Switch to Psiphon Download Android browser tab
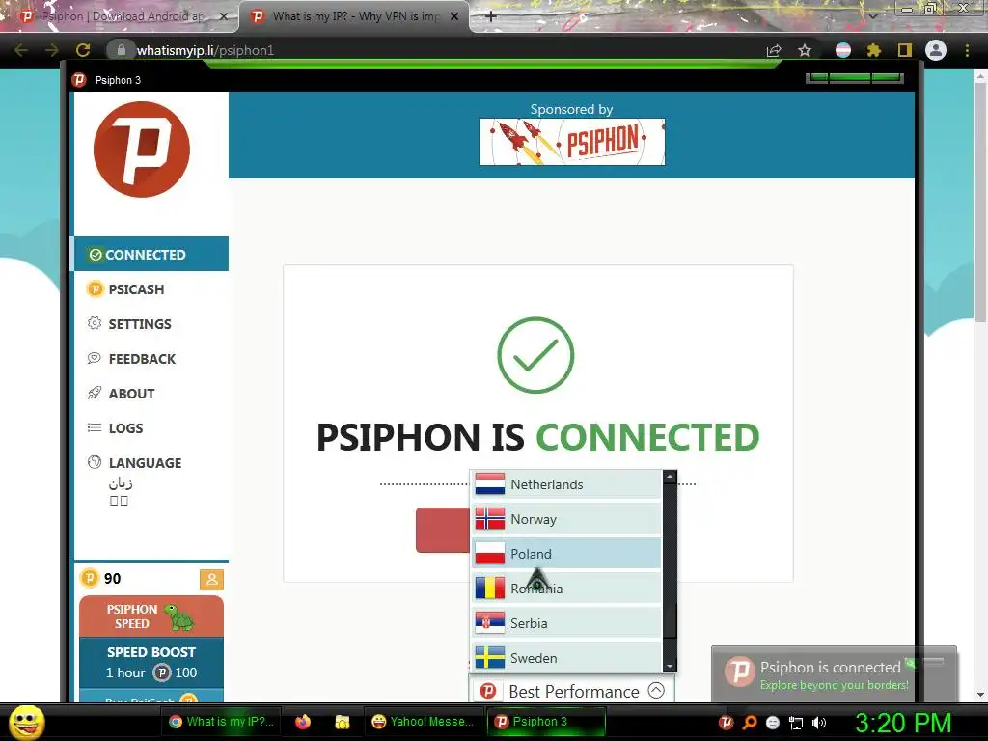Viewport: 988px width, 741px height. click(123, 16)
